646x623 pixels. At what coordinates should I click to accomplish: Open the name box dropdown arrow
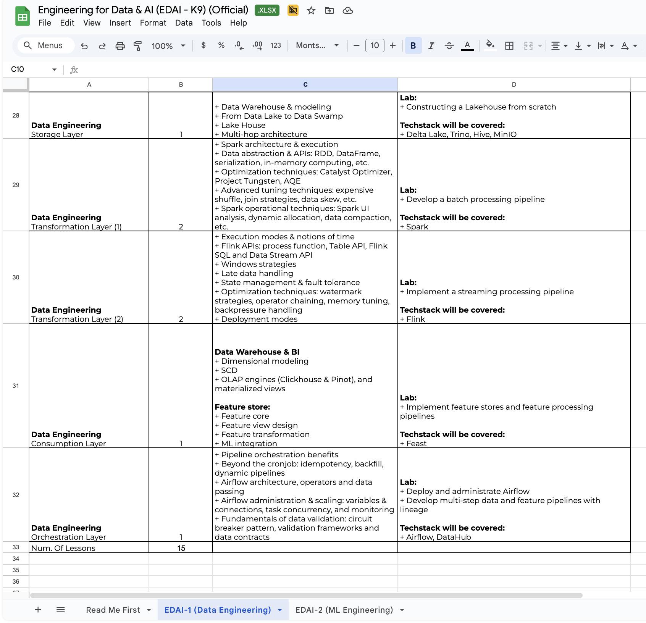tap(54, 69)
